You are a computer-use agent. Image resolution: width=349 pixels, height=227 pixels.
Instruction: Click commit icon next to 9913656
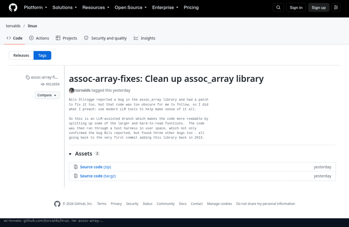click(43, 84)
